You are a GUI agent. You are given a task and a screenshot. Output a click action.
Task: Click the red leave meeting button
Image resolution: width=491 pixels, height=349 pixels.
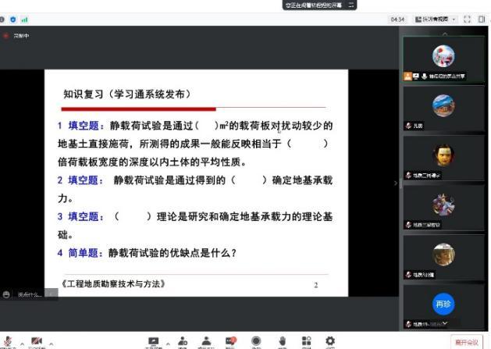click(468, 341)
